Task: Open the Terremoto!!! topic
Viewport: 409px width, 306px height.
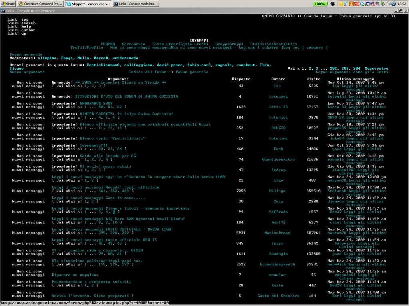Action: click(93, 145)
